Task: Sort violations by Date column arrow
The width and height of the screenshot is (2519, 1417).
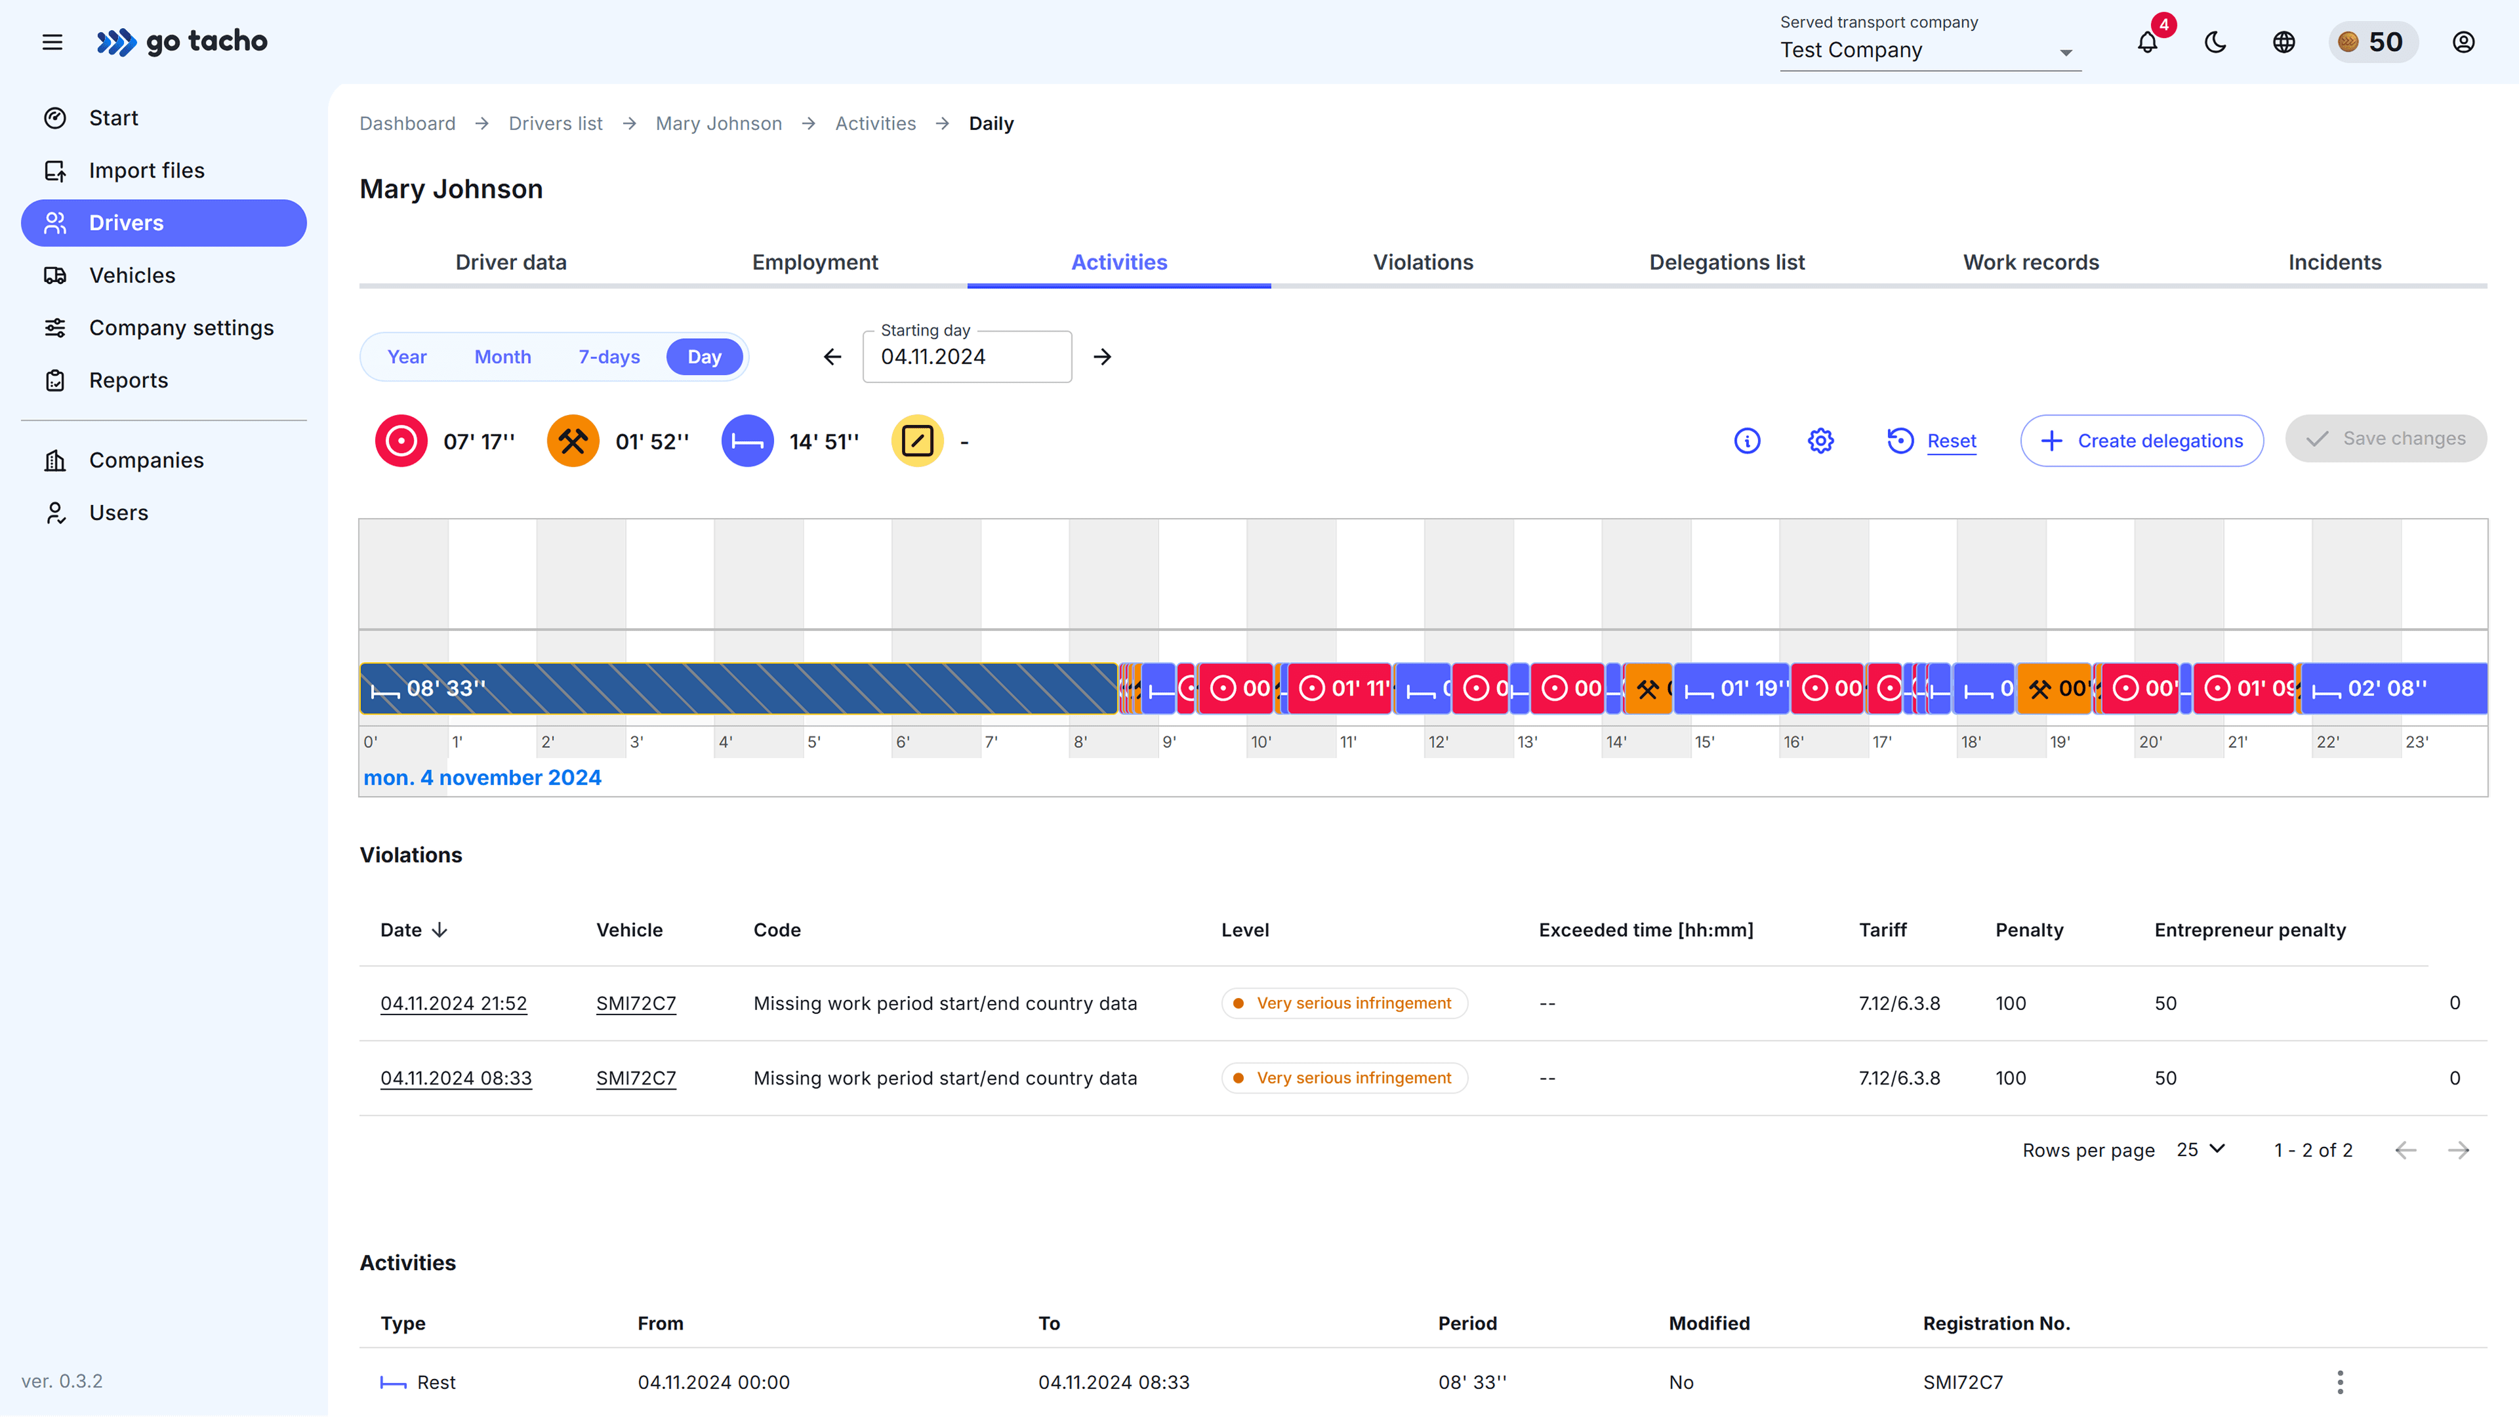Action: (440, 929)
